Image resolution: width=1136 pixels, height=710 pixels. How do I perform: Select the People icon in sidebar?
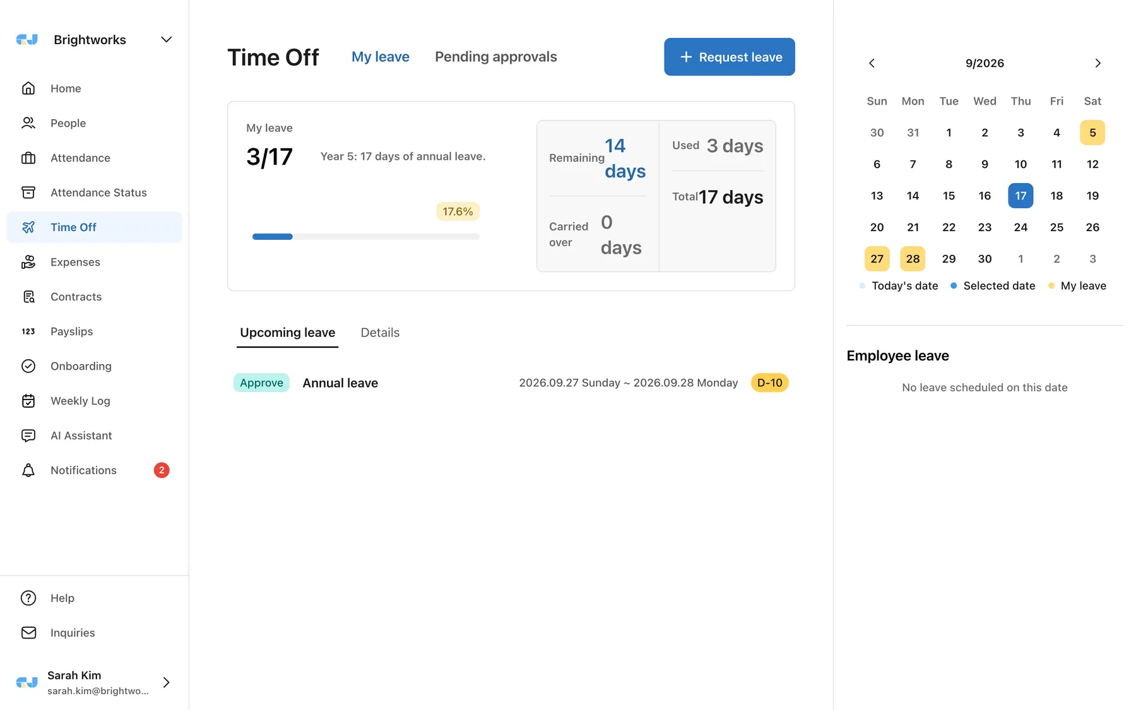(28, 123)
